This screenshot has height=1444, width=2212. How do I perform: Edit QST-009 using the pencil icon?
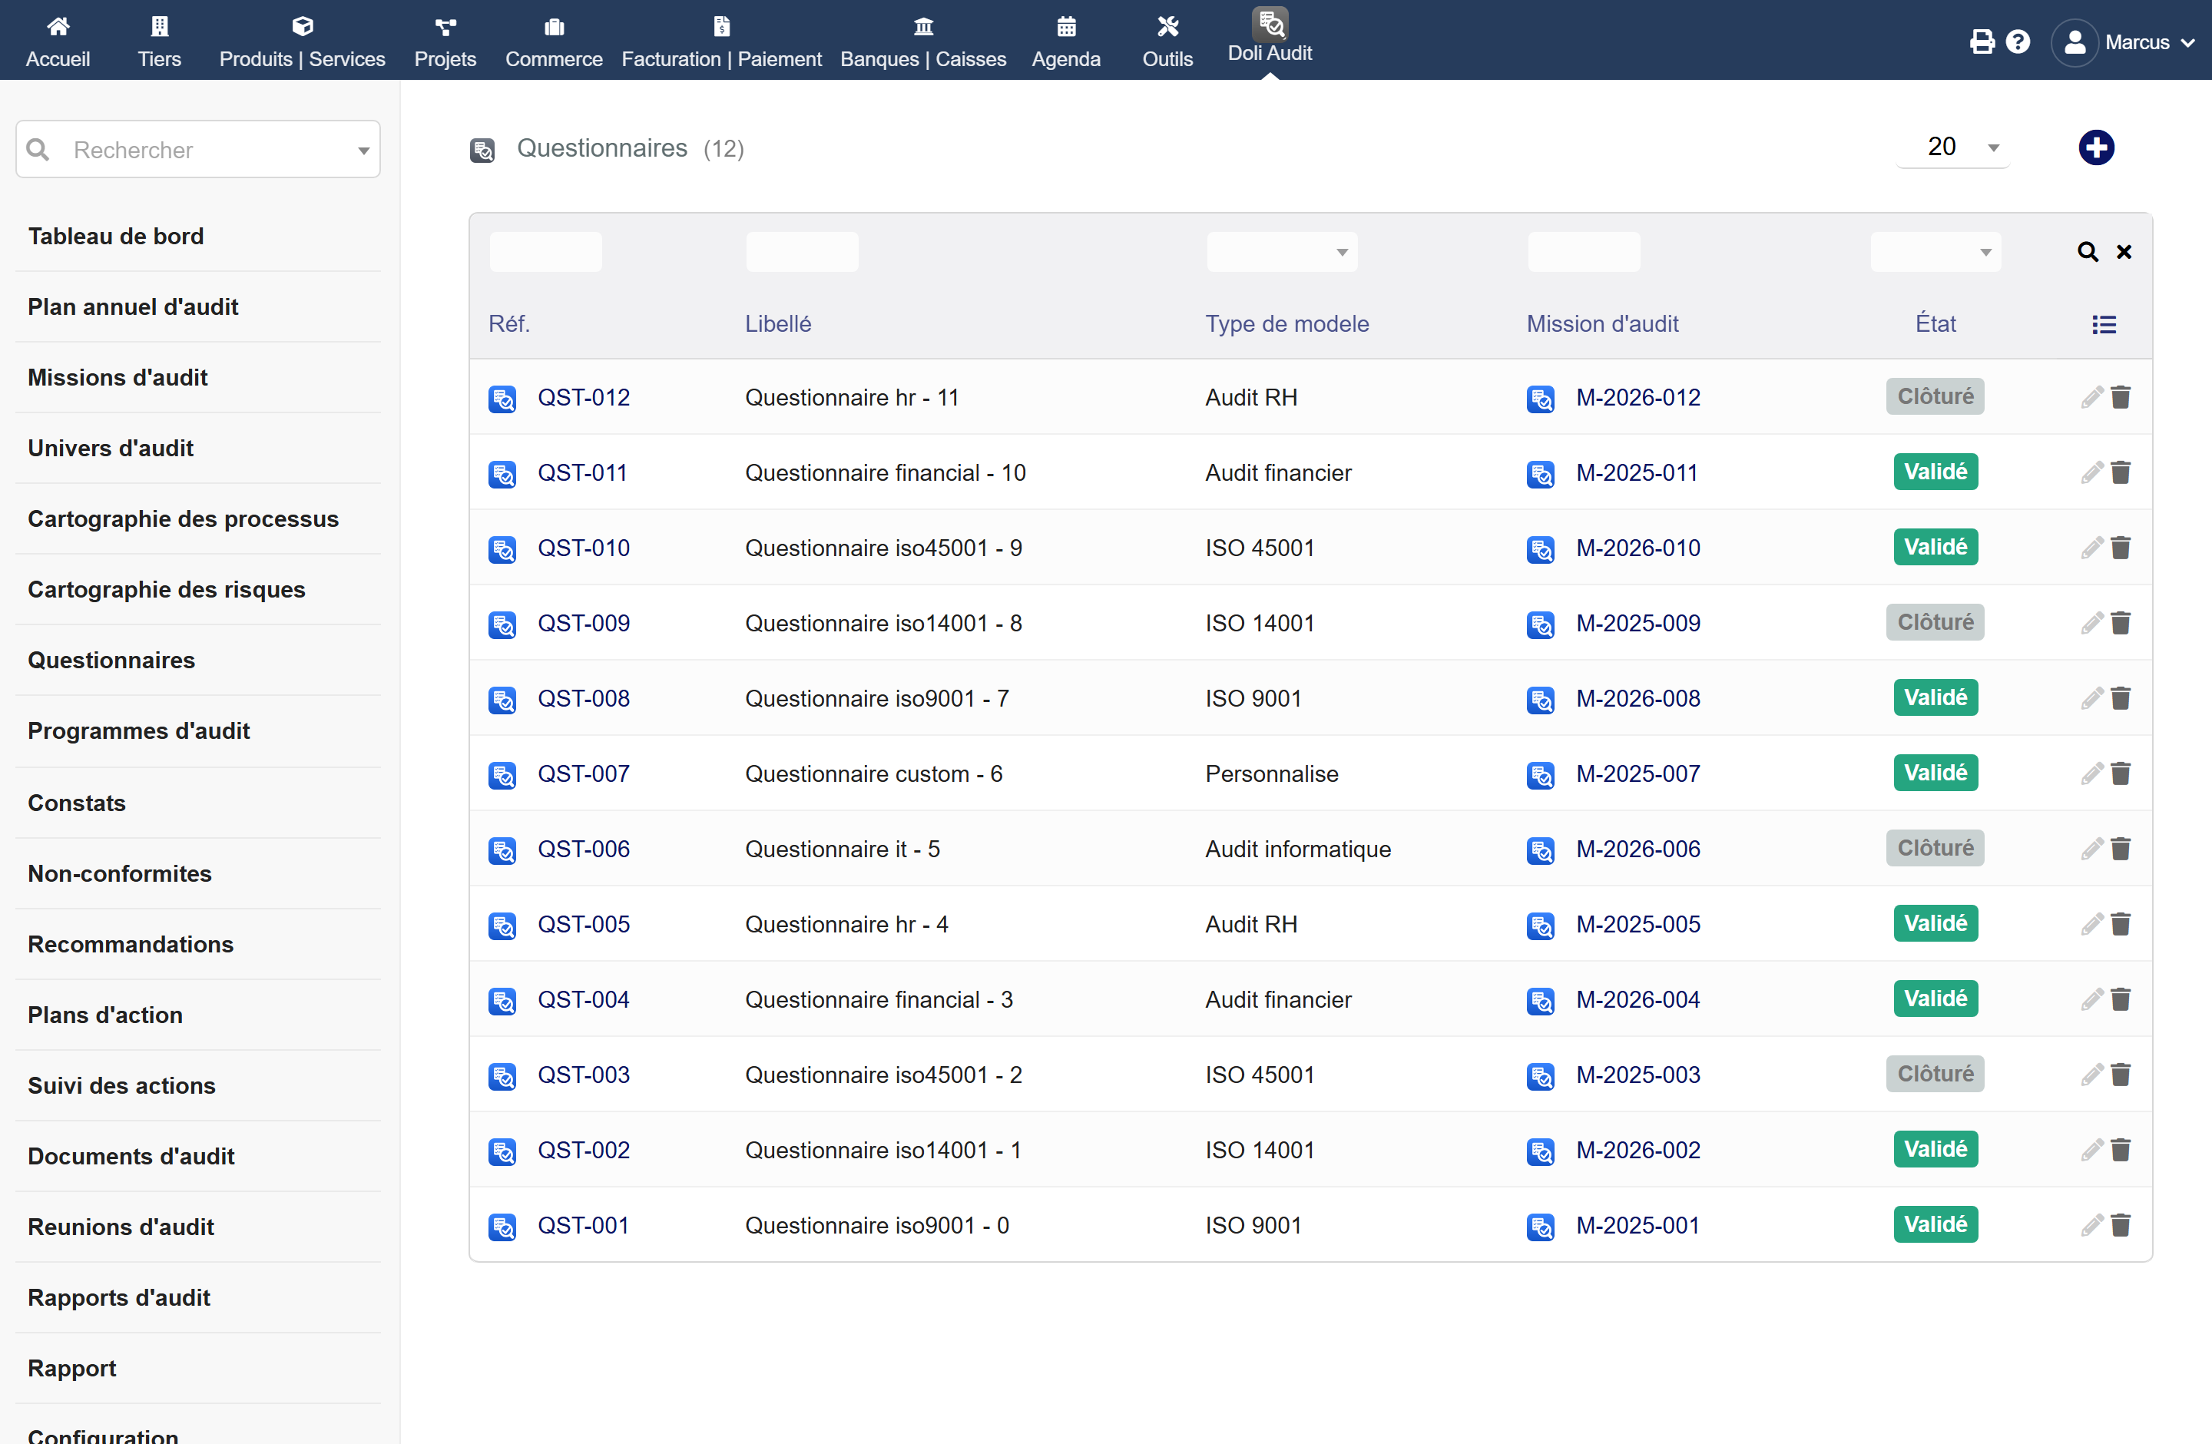[x=2091, y=624]
